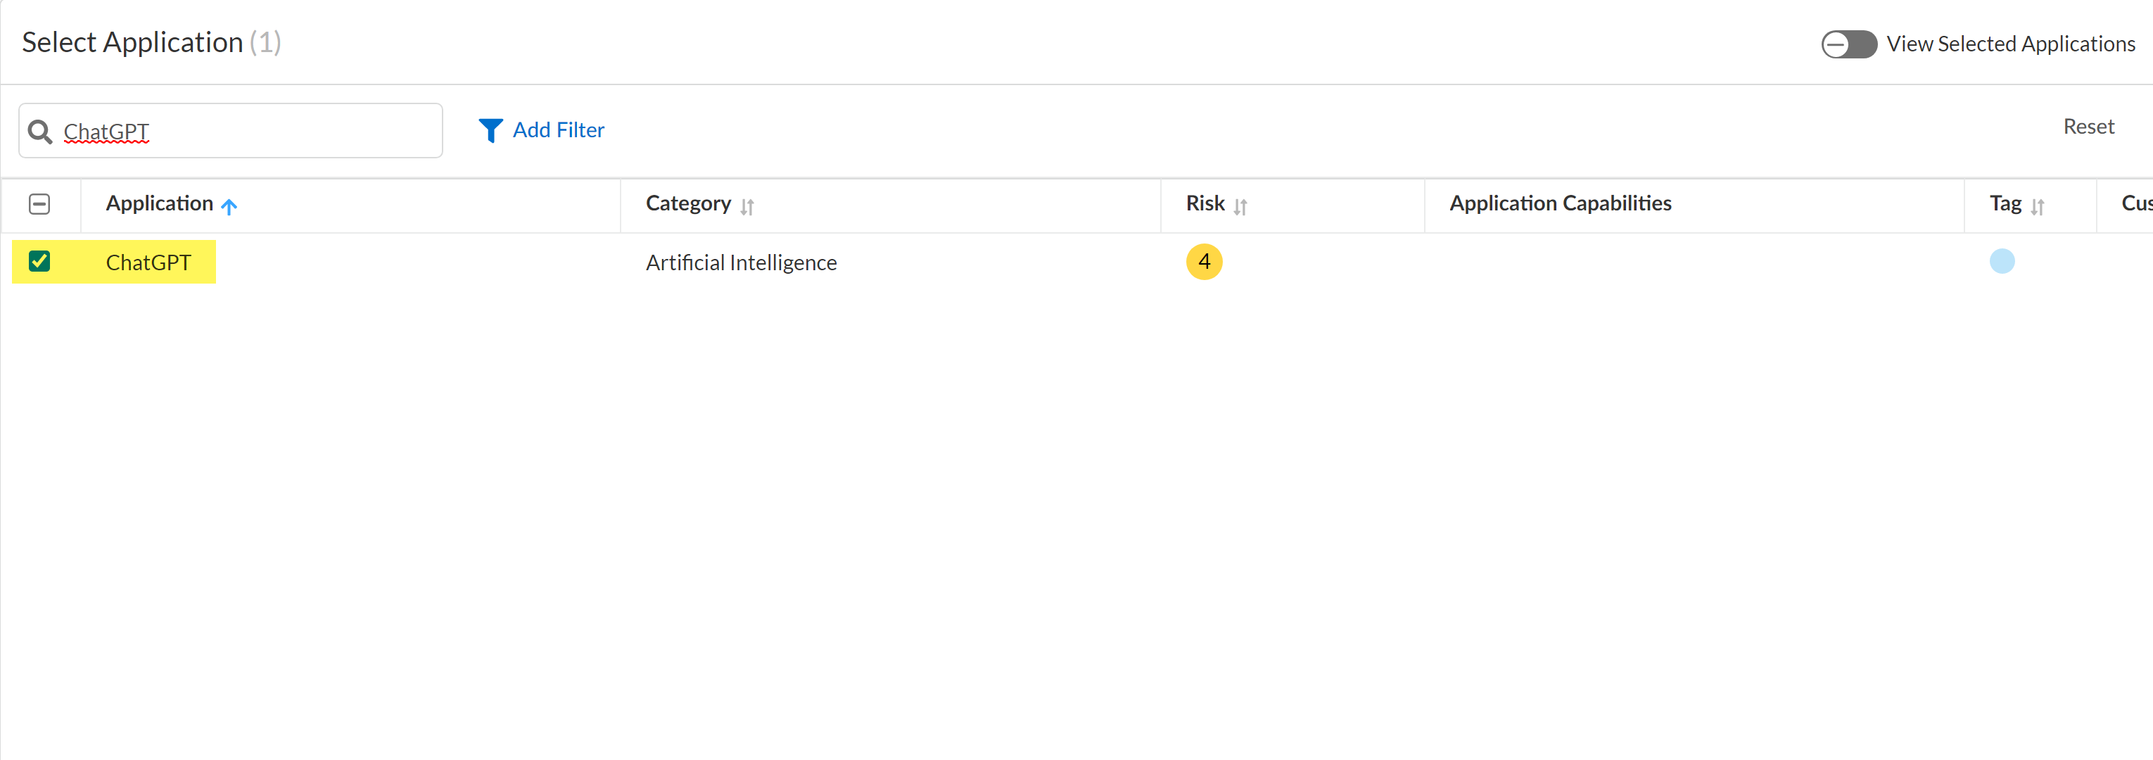
Task: Click the Add Filter link
Action: [x=559, y=130]
